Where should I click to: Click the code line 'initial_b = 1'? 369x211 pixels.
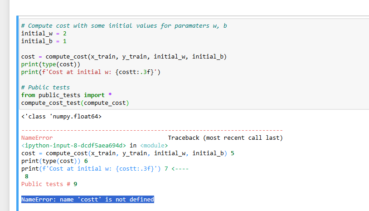44,41
